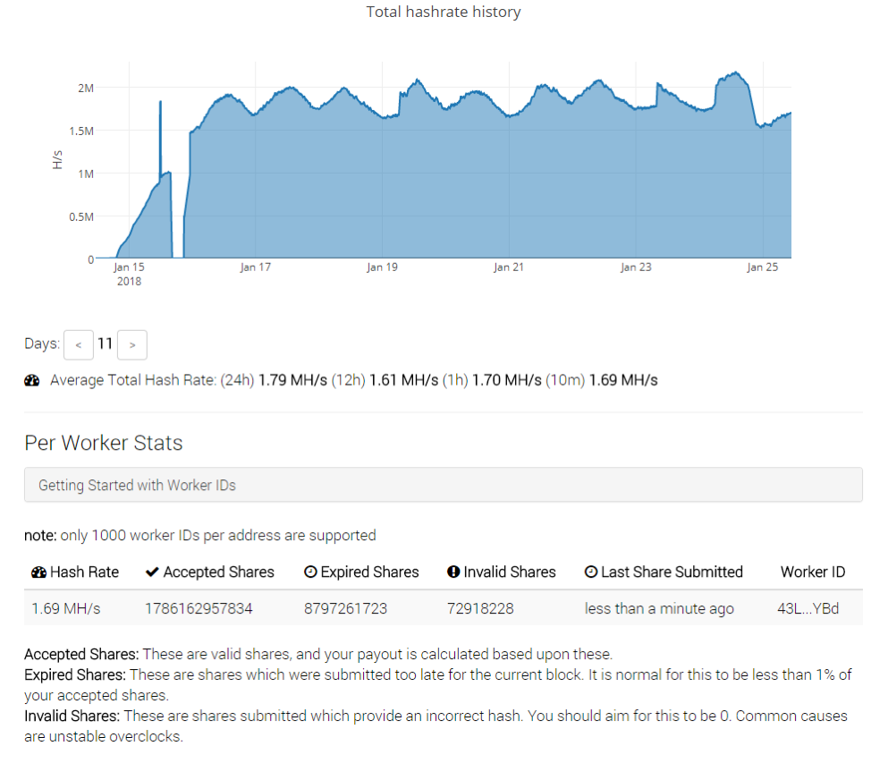Click the Jan 17 x-axis label
871x780 pixels.
point(256,267)
